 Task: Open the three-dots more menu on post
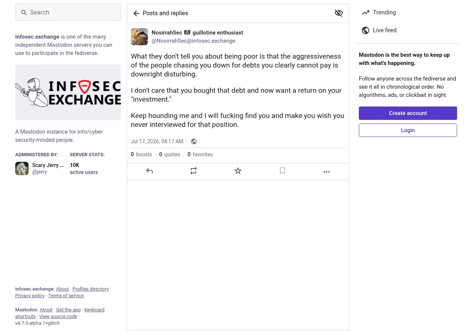327,172
